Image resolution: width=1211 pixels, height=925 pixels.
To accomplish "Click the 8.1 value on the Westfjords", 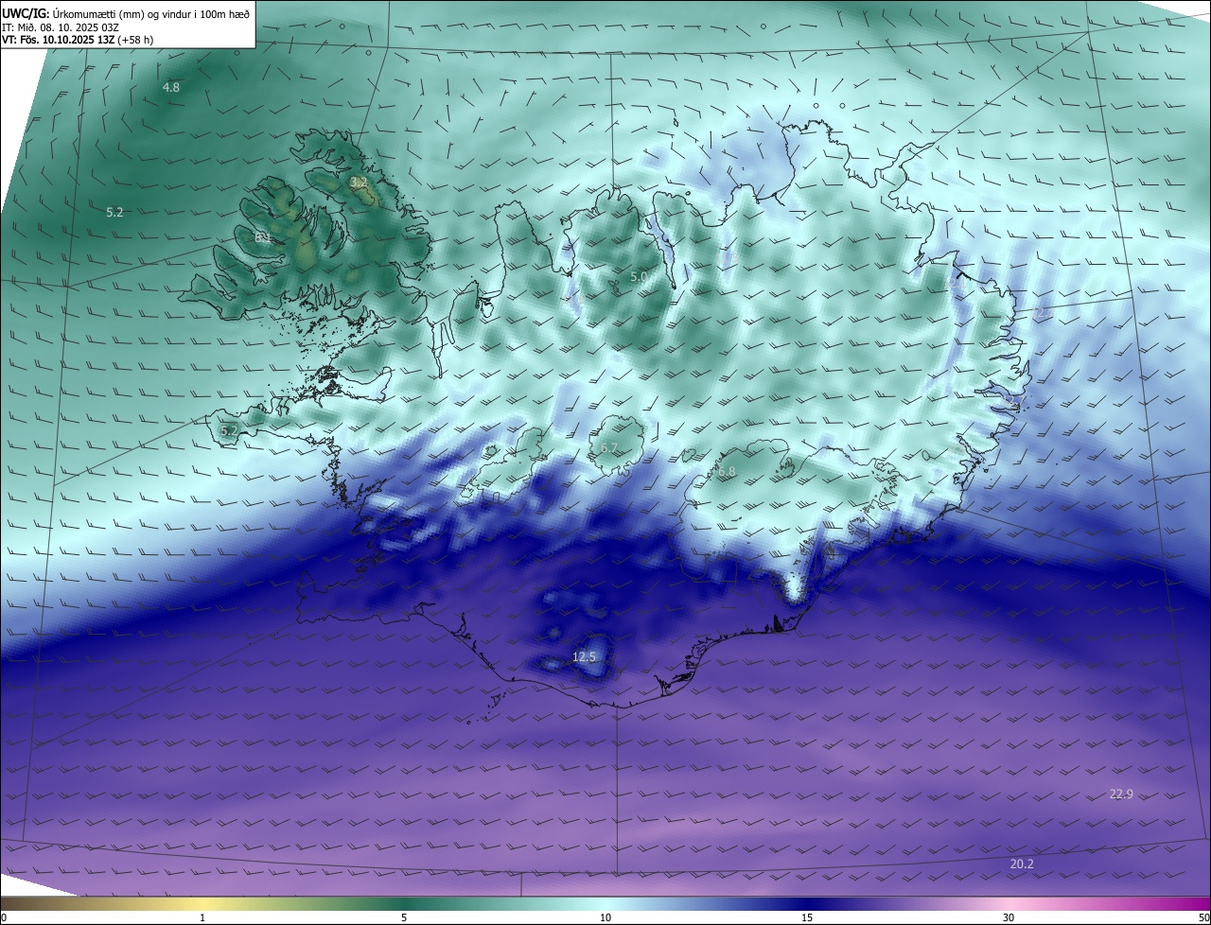I will pyautogui.click(x=263, y=237).
